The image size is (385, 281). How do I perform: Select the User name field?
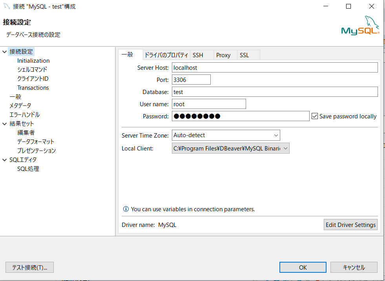(209, 104)
